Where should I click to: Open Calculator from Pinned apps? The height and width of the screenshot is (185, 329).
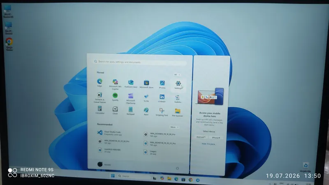pos(100,110)
